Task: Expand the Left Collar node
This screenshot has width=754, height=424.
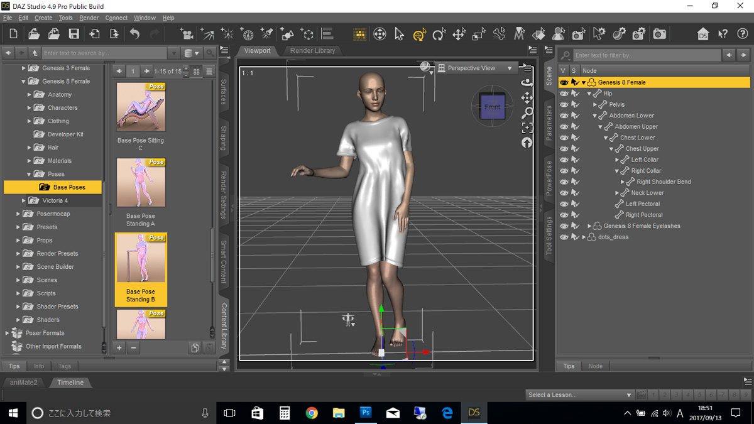Action: click(617, 160)
